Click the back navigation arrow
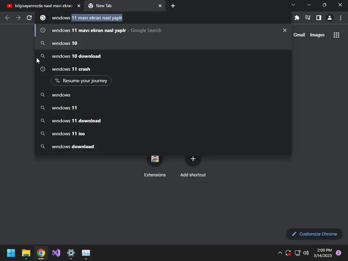 pos(7,18)
